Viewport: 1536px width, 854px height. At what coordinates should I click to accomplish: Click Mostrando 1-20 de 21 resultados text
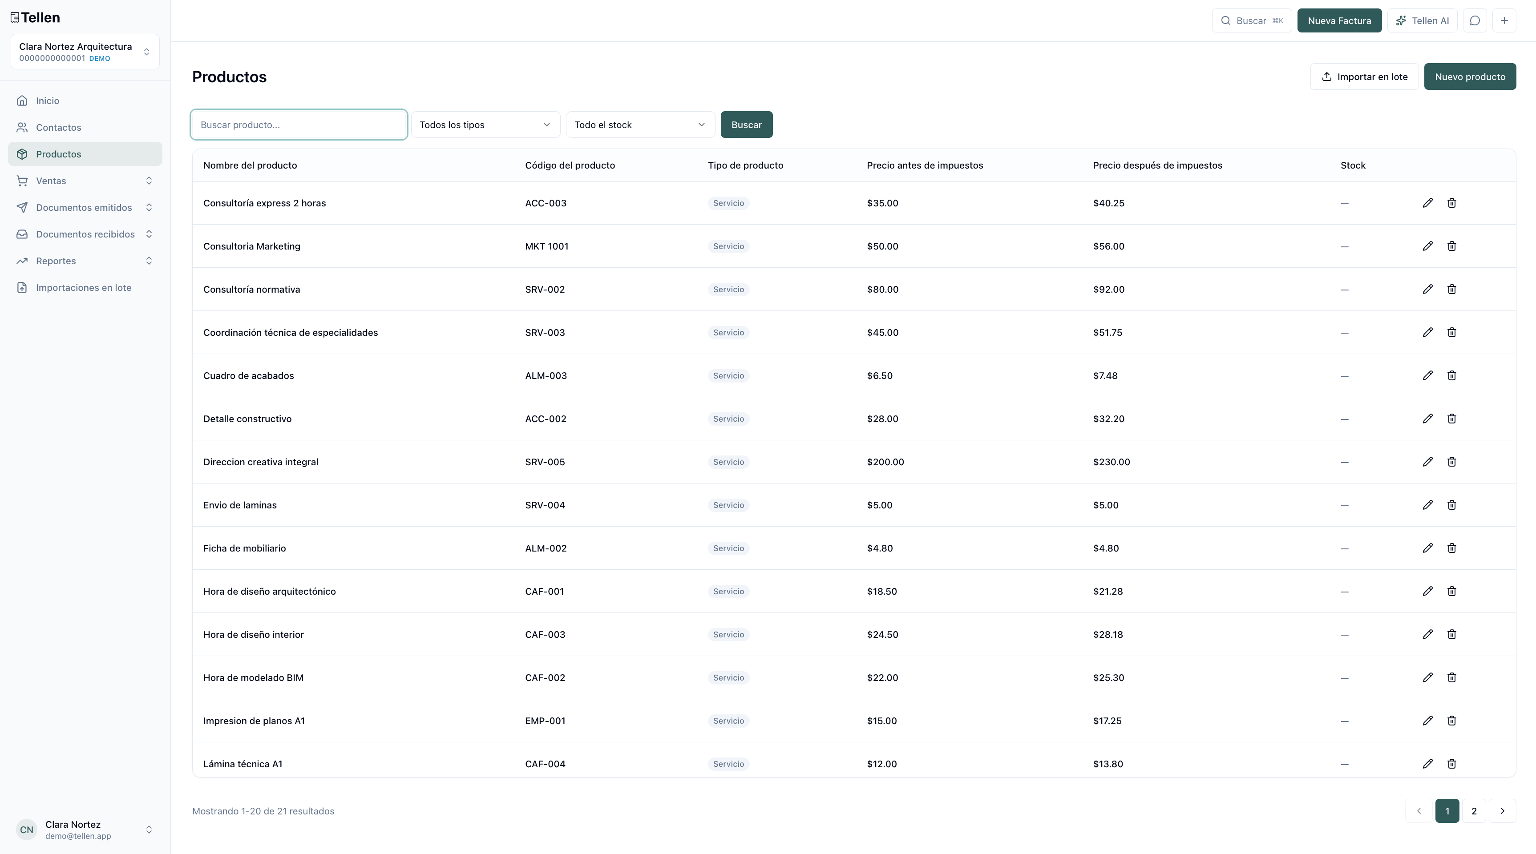(x=263, y=811)
